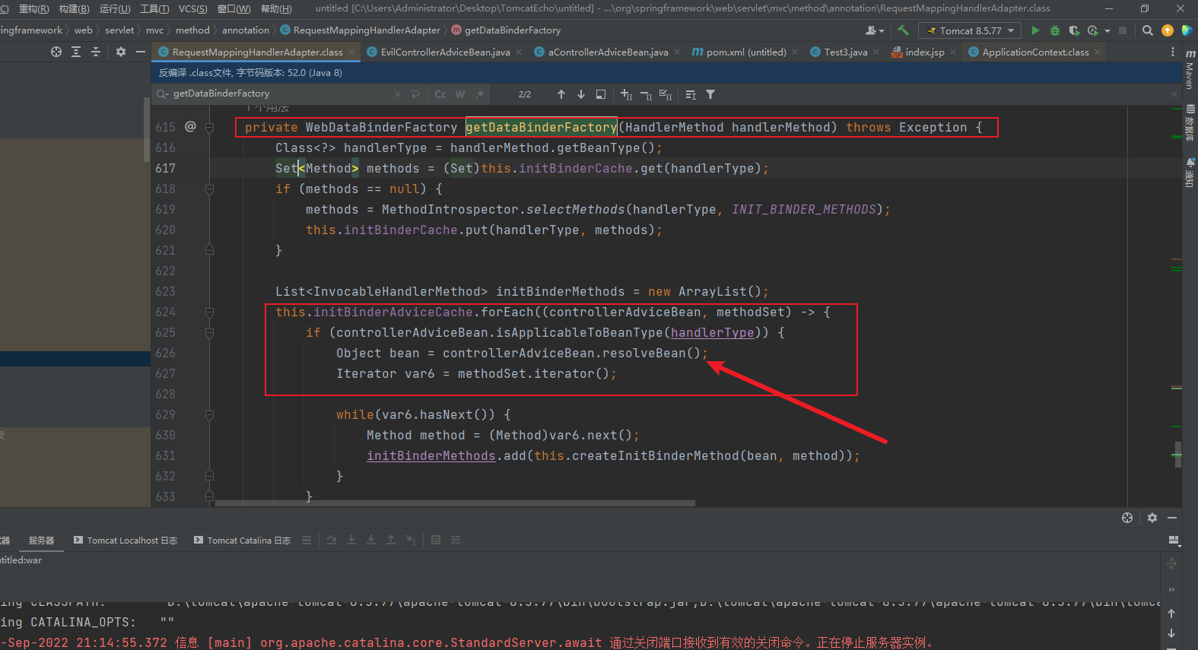Open the index.jsp tab

tap(924, 52)
